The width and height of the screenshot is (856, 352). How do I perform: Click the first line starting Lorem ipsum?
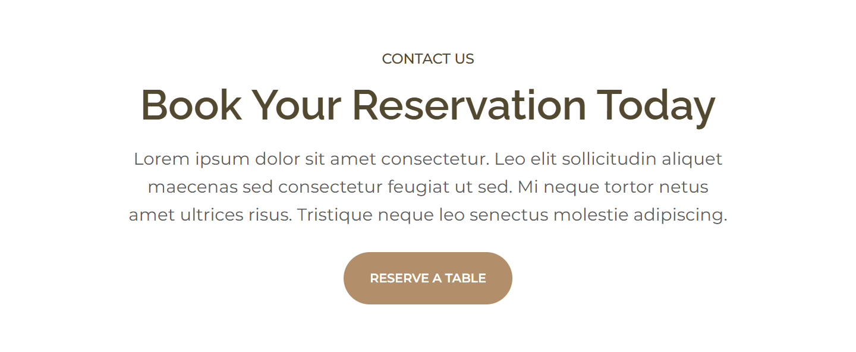pos(428,159)
